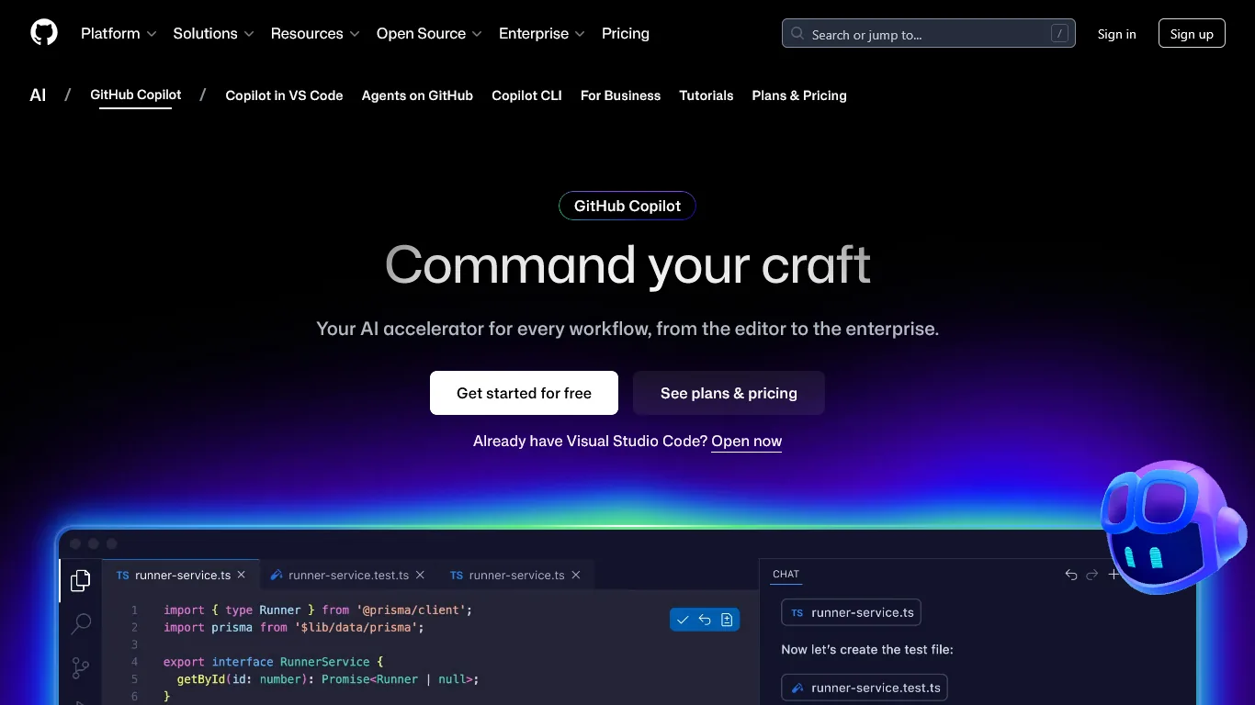Click 'Now let's create the test file:' text
Image resolution: width=1255 pixels, height=705 pixels.
click(x=867, y=650)
